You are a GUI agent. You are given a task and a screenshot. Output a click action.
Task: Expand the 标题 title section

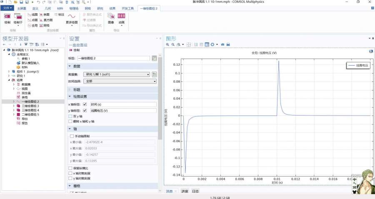pos(76,89)
